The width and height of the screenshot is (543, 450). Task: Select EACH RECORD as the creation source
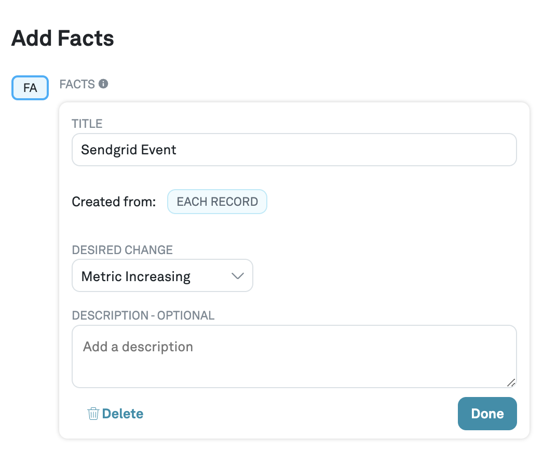tap(217, 202)
